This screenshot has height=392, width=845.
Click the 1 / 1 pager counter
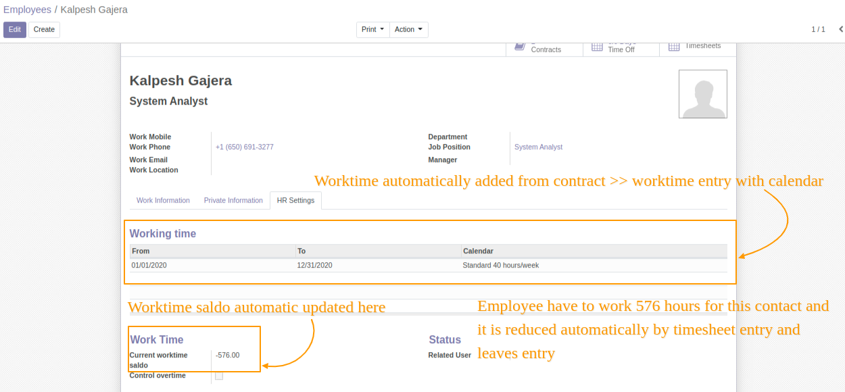[x=818, y=30]
